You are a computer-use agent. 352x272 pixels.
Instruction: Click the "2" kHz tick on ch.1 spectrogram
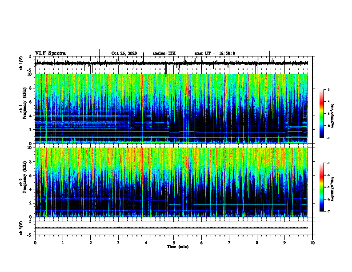[31, 130]
